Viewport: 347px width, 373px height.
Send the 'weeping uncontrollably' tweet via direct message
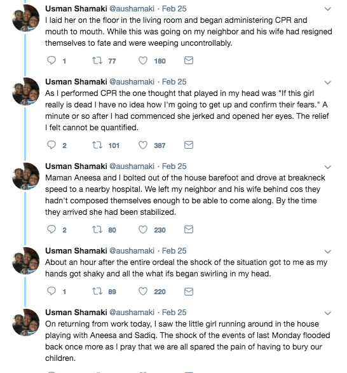[189, 60]
